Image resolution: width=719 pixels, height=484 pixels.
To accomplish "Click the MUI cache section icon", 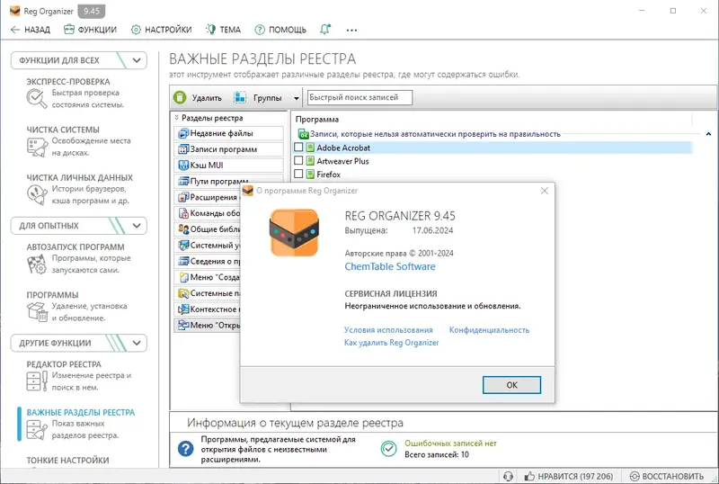I will click(x=183, y=165).
